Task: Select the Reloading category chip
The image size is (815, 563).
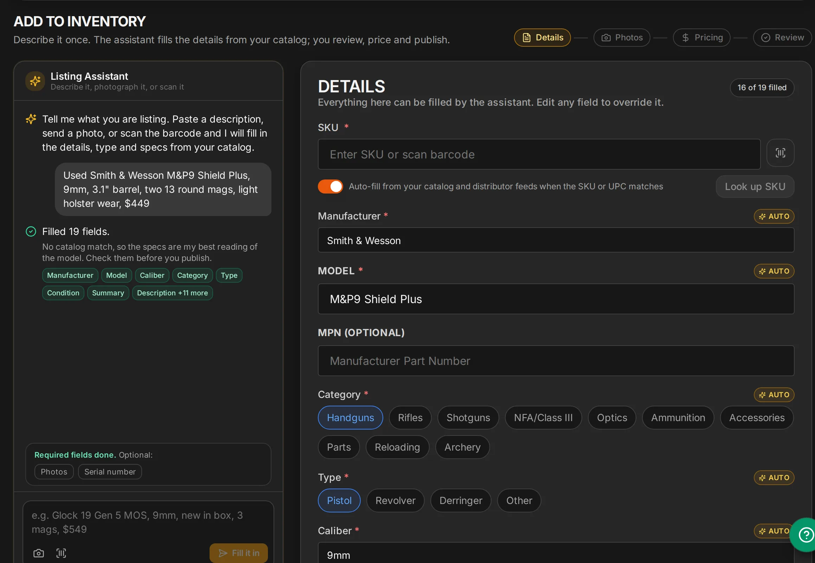Action: click(x=397, y=447)
